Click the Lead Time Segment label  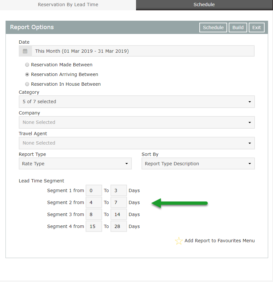click(41, 181)
